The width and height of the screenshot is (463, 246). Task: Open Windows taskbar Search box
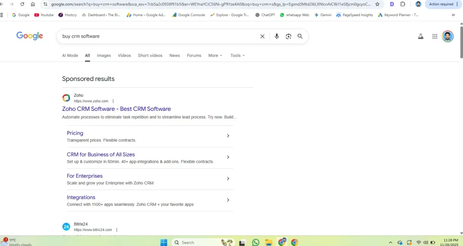[203, 242]
